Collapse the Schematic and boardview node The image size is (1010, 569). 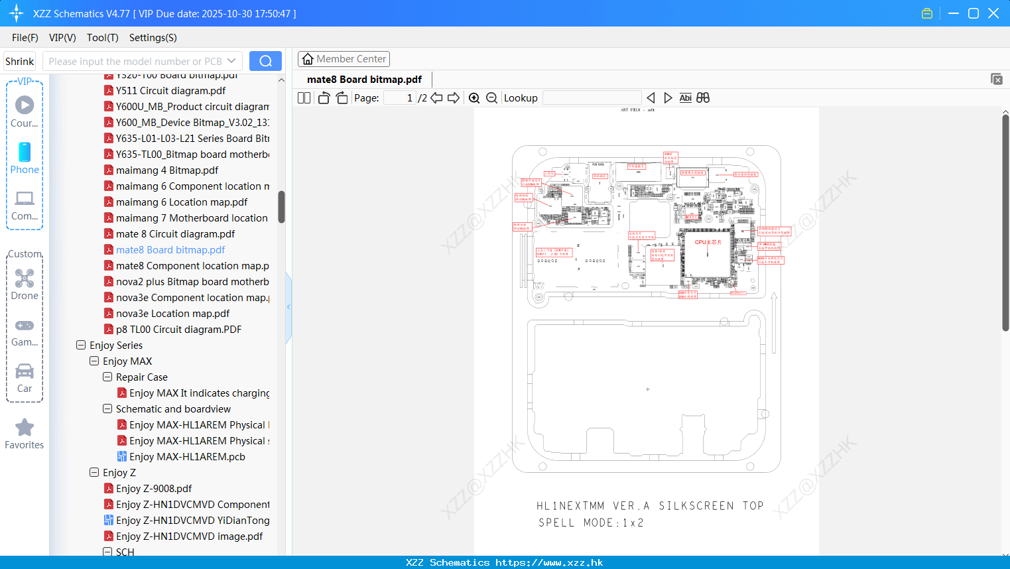[x=107, y=409]
